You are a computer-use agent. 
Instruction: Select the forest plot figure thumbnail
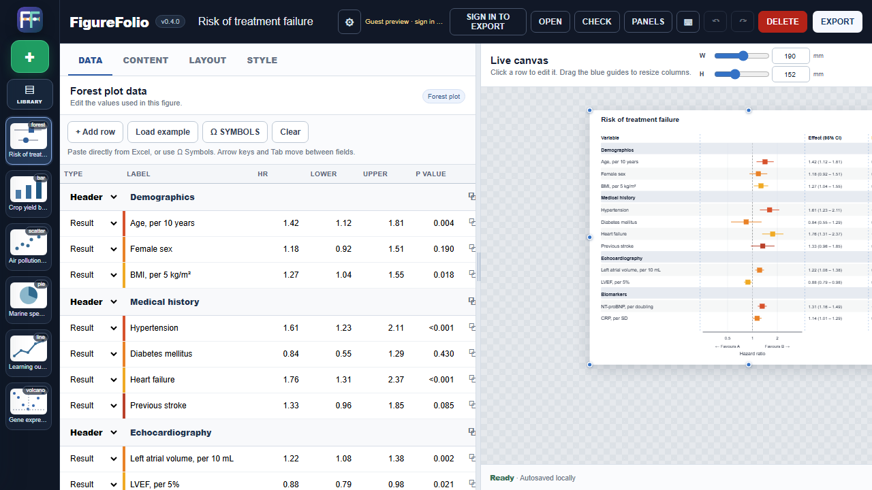[x=29, y=141]
